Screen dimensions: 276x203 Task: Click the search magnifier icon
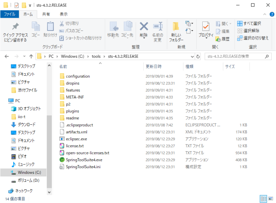pos(267,56)
